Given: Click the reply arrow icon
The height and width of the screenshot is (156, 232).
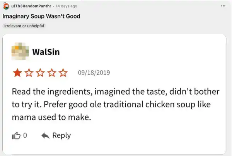Looking at the screenshot, I should (x=45, y=136).
